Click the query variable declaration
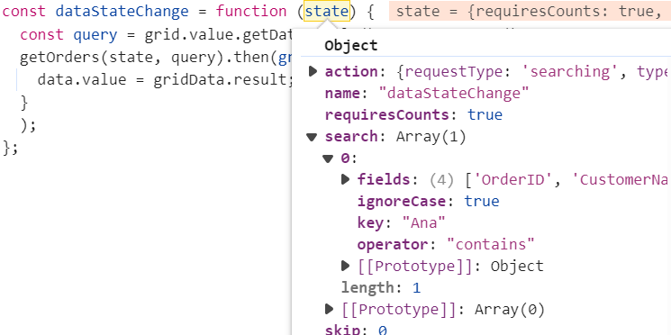This screenshot has width=671, height=335. click(95, 35)
